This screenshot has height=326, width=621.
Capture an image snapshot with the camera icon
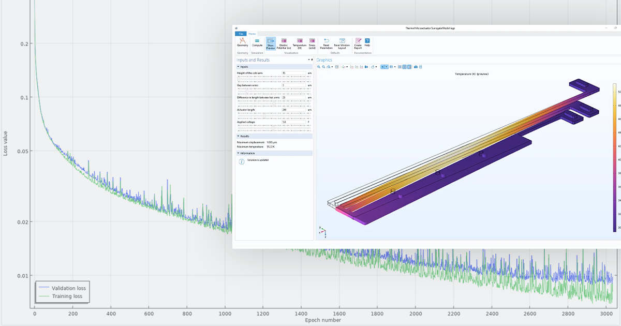coord(416,67)
